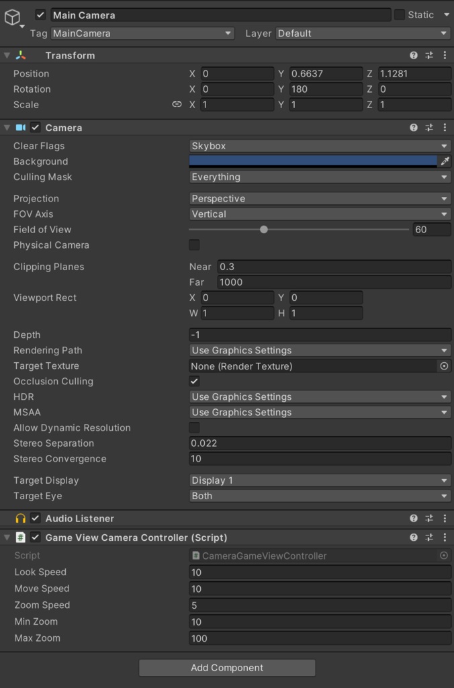Click the Add Component button
This screenshot has width=454, height=688.
[x=227, y=668]
